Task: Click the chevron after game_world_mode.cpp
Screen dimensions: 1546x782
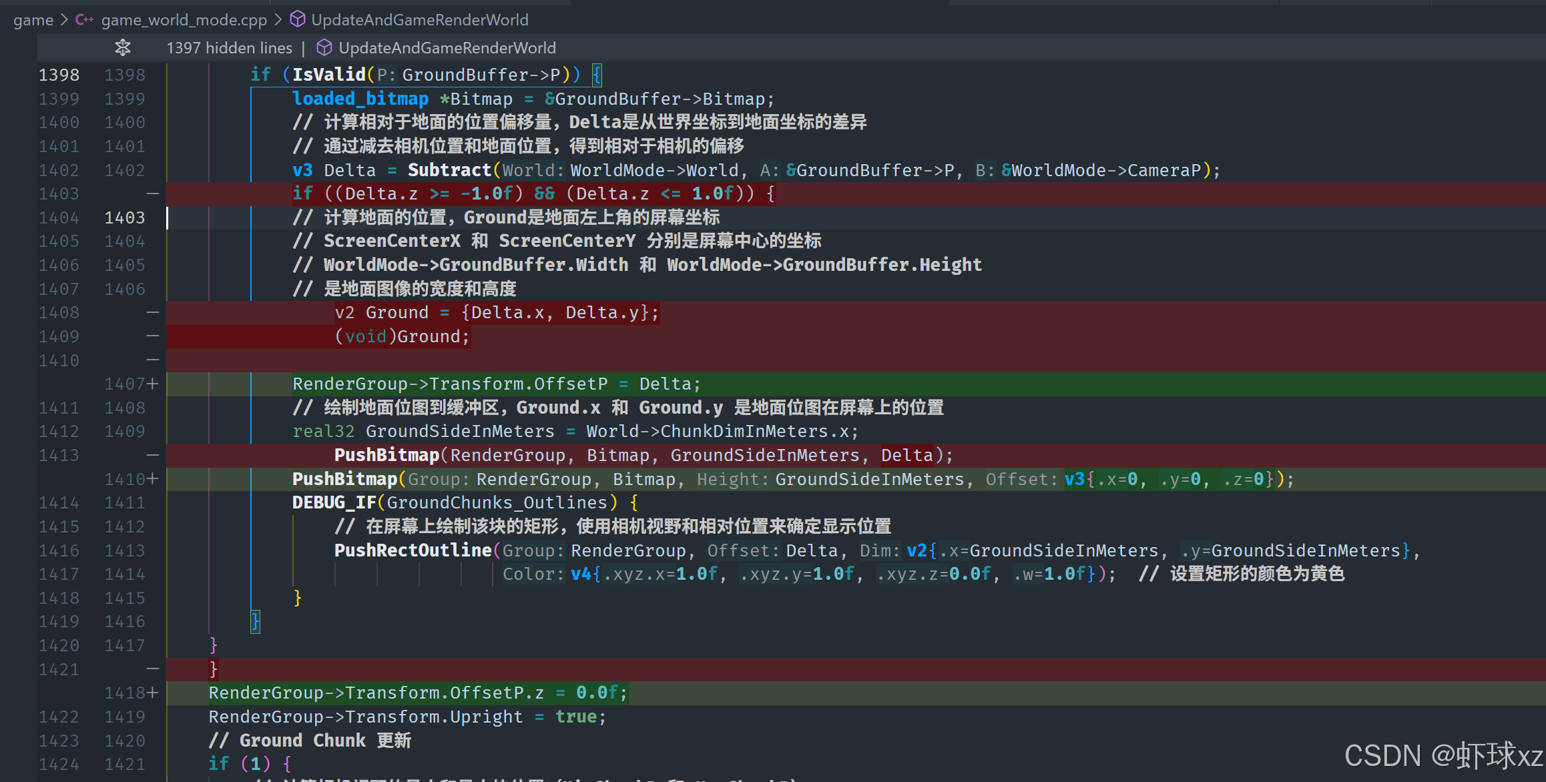Action: coord(278,19)
